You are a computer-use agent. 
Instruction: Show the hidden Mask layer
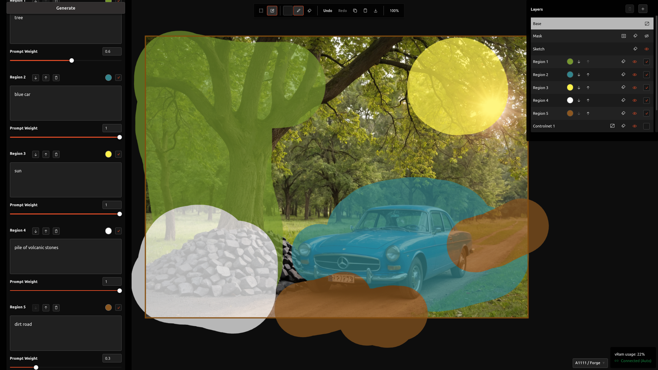pyautogui.click(x=647, y=36)
